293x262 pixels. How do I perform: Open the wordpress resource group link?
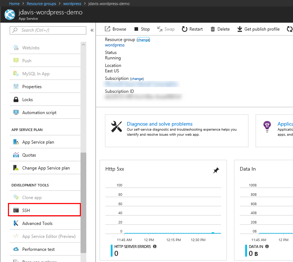coord(115,45)
